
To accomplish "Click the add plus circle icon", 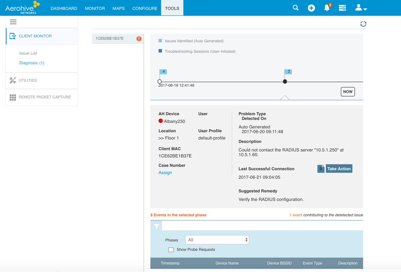I will tap(311, 8).
